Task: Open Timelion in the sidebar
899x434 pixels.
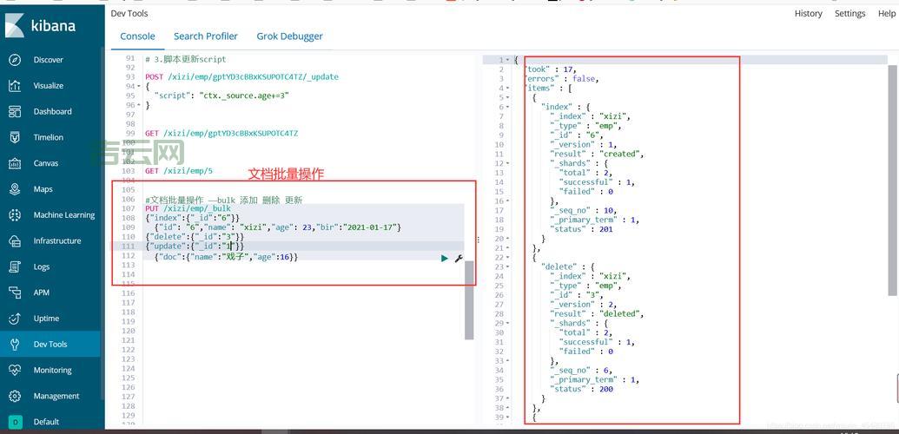Action: pyautogui.click(x=48, y=137)
